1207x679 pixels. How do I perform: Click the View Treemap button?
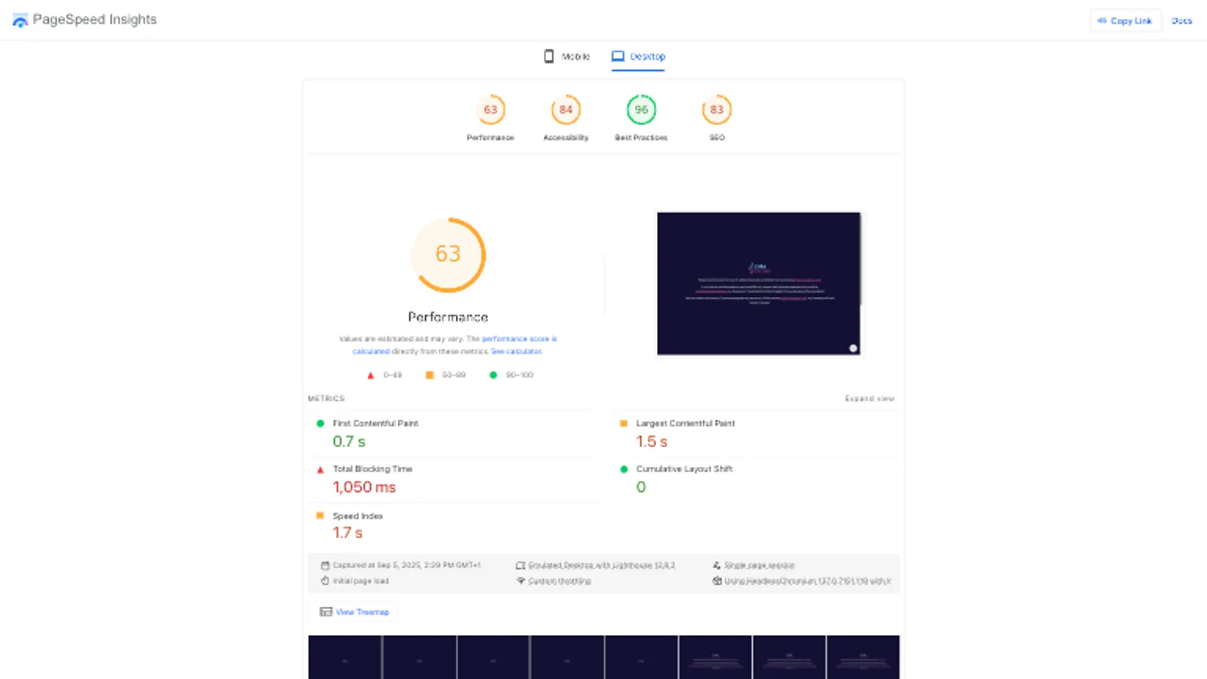[x=354, y=611]
